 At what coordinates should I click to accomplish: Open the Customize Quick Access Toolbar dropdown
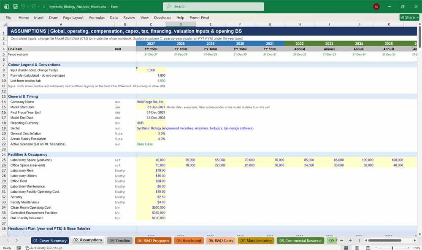click(44, 7)
